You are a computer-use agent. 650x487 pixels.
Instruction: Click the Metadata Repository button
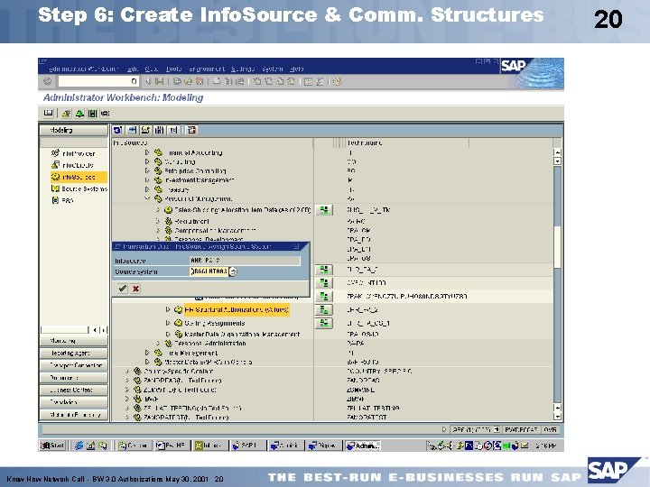pyautogui.click(x=73, y=414)
